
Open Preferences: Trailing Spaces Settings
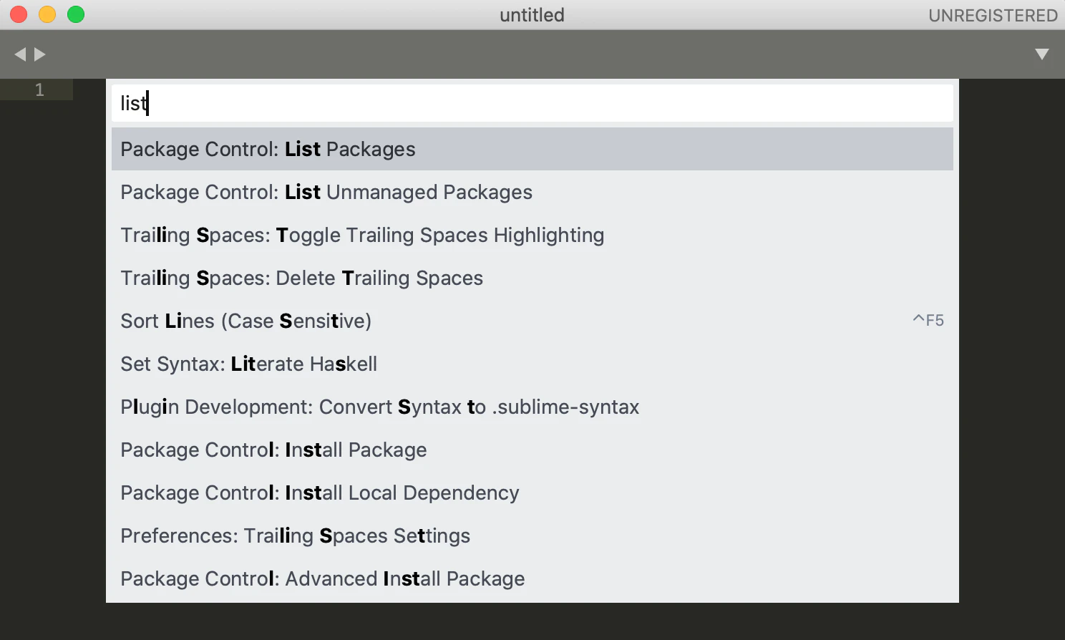pos(532,535)
